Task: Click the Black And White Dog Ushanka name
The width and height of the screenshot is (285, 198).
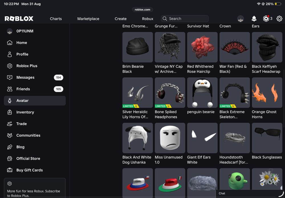Action: tap(137, 160)
